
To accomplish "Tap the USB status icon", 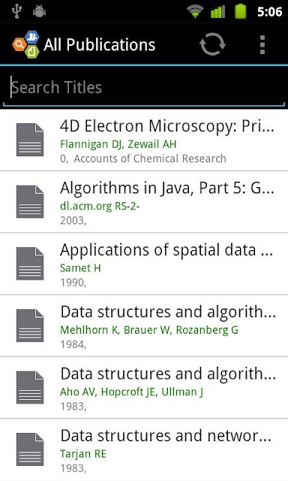I will [16, 11].
